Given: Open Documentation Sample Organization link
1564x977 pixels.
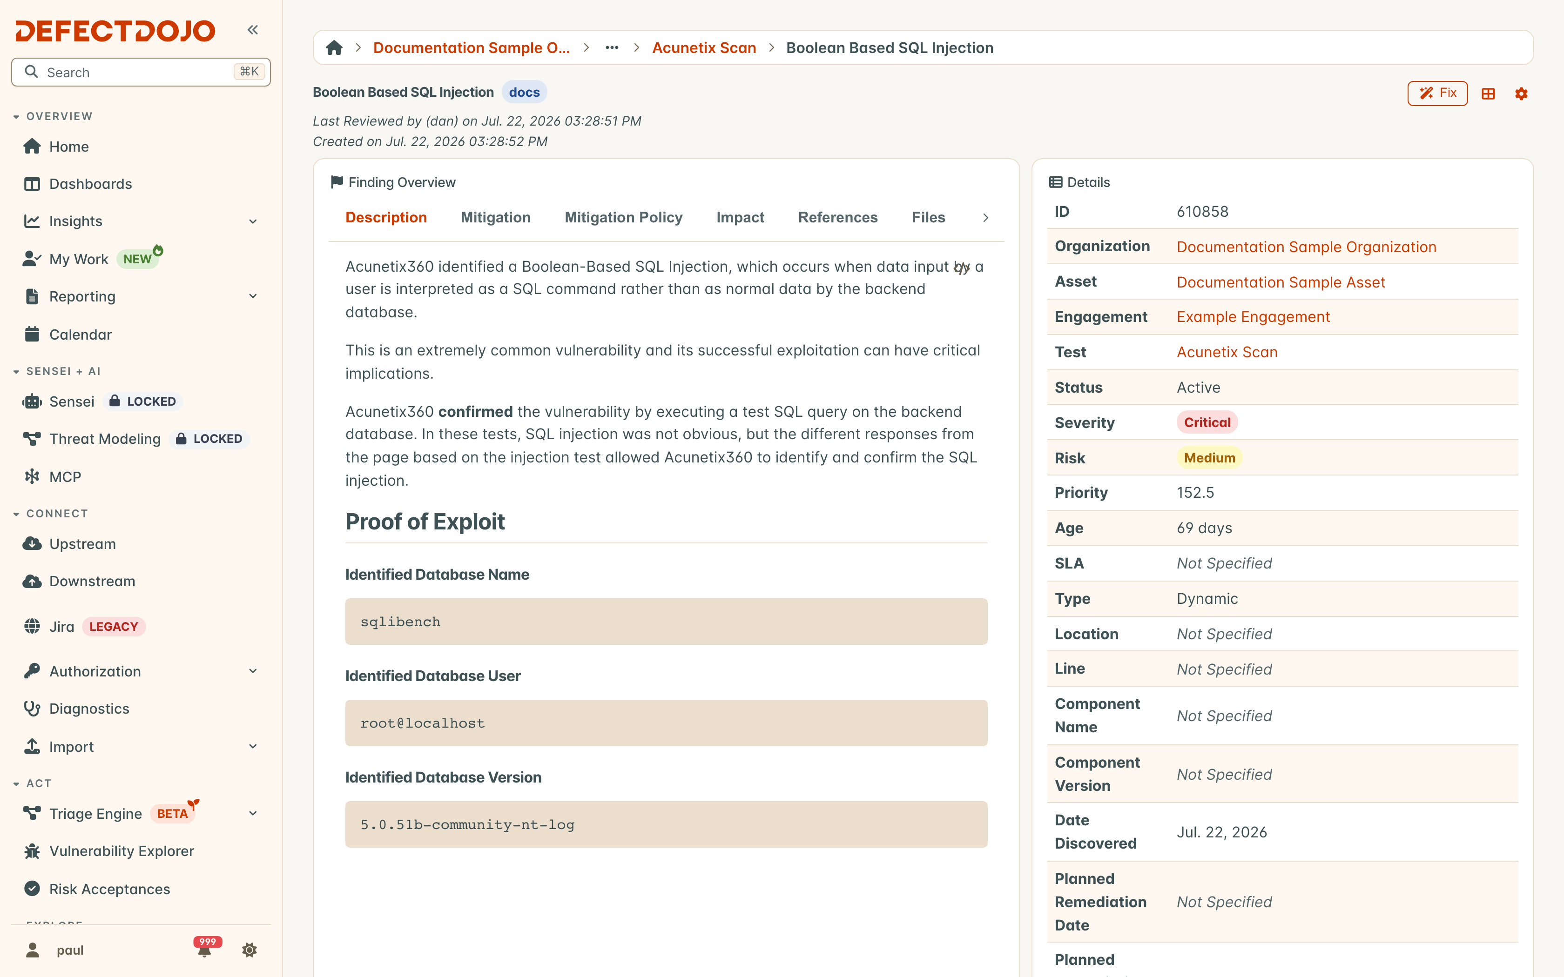Looking at the screenshot, I should (1306, 247).
